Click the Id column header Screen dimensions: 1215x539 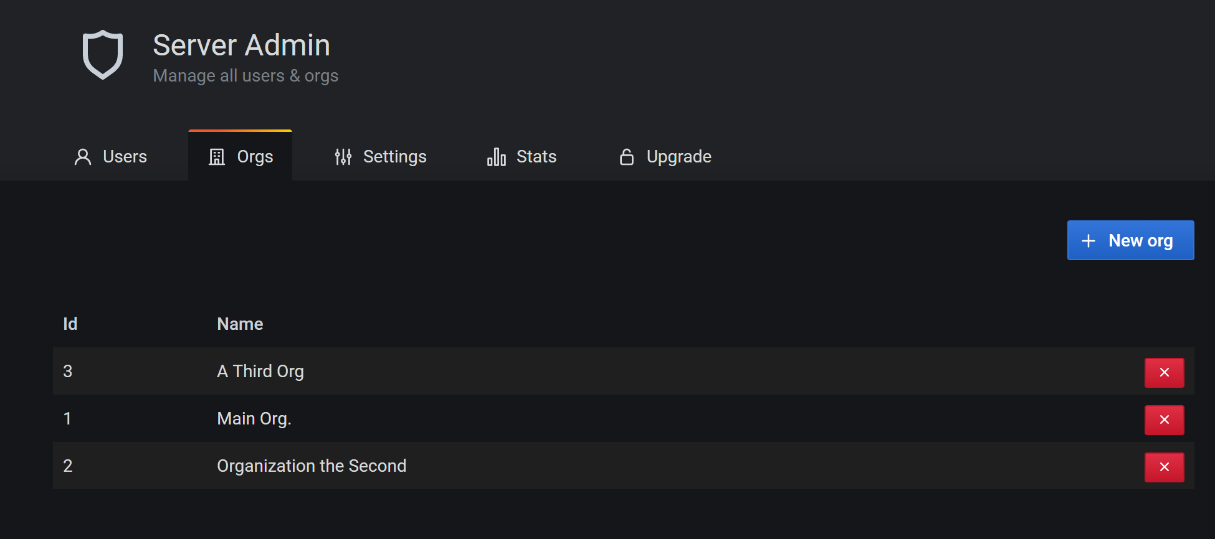coord(70,324)
